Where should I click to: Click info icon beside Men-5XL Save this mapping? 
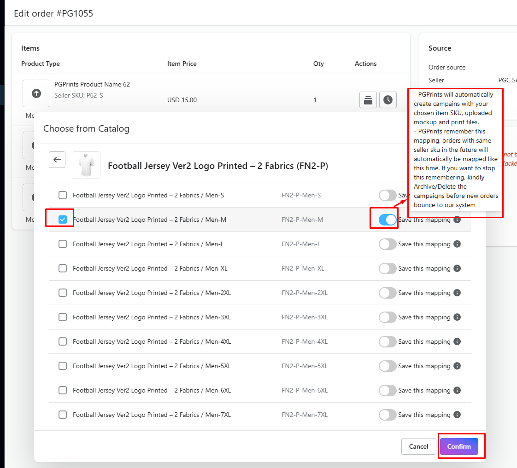[x=457, y=366]
